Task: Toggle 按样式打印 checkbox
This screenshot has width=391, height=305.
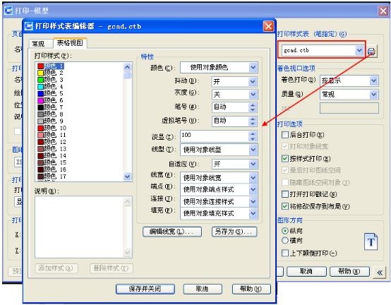Action: click(284, 159)
